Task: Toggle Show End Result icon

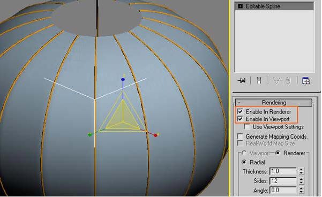Action: [259, 80]
